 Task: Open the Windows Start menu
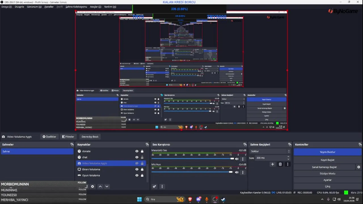140,199
